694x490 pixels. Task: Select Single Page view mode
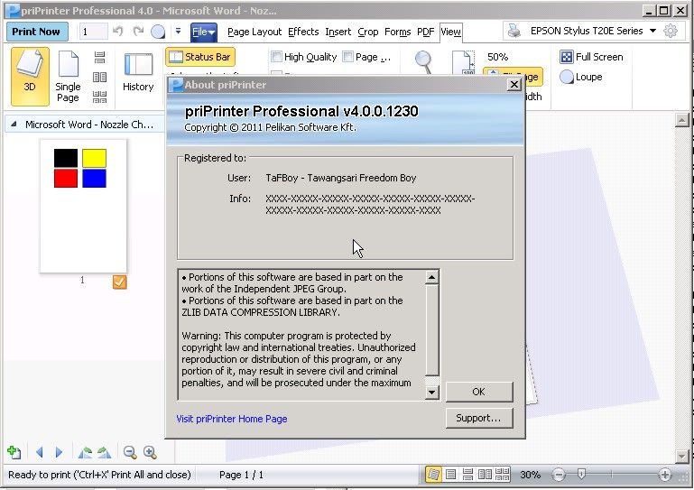68,77
